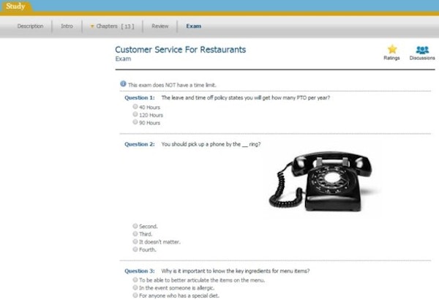The width and height of the screenshot is (439, 300).
Task: Expand the Chapters dropdown arrow
Action: 92,26
